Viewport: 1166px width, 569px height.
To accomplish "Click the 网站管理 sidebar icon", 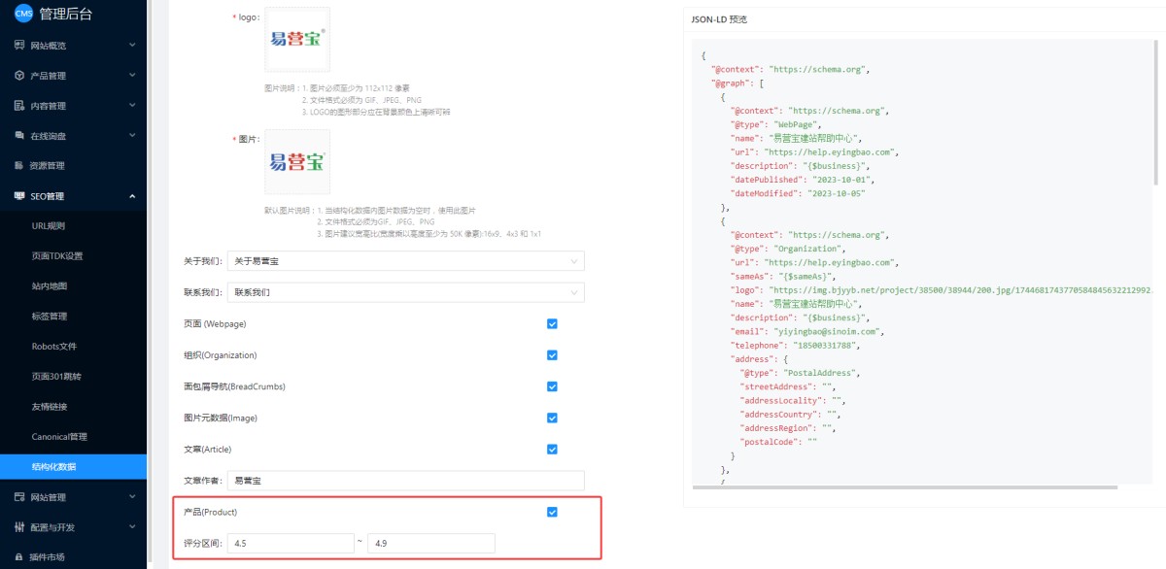I will pyautogui.click(x=19, y=497).
